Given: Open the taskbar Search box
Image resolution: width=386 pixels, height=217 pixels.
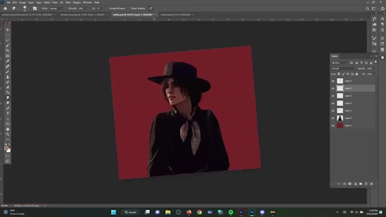Looking at the screenshot, I should click(131, 212).
